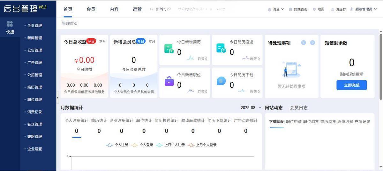383x171 pixels.
Task: Click the vertical page scrollbar
Action: [381, 64]
